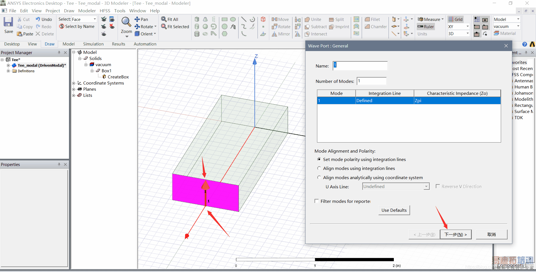
Task: Click the Fit All view icon
Action: click(170, 19)
